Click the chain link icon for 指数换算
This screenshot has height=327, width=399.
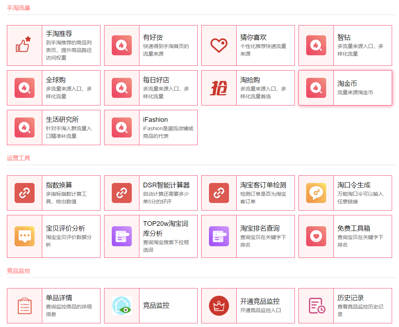24,193
